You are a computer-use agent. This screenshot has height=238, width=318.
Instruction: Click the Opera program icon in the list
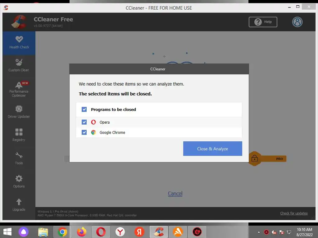pyautogui.click(x=93, y=122)
